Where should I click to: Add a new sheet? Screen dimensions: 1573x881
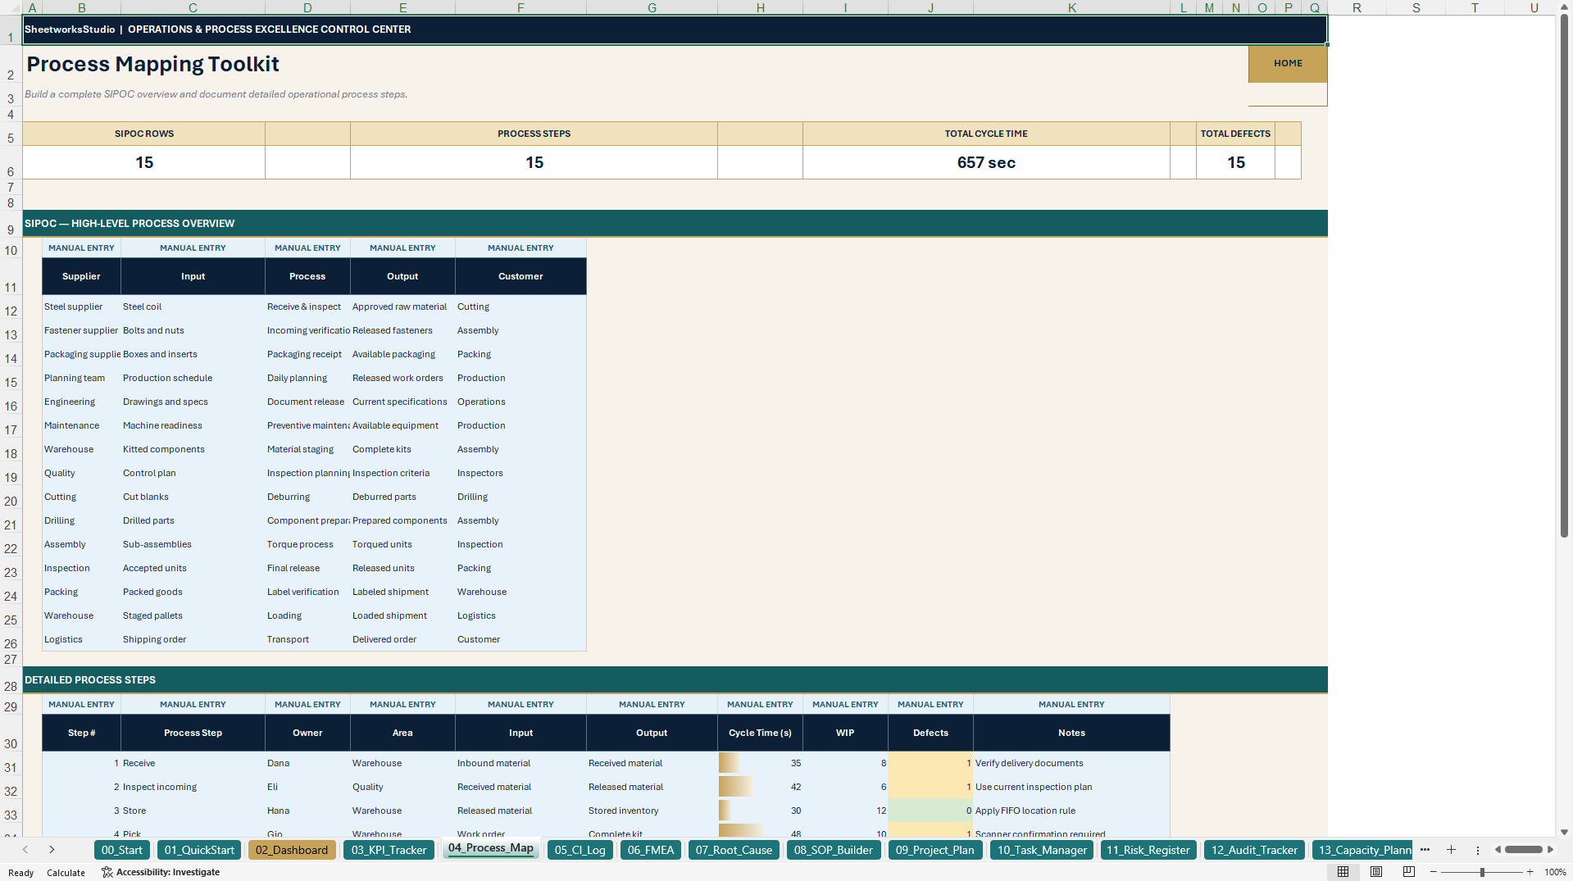point(1451,850)
